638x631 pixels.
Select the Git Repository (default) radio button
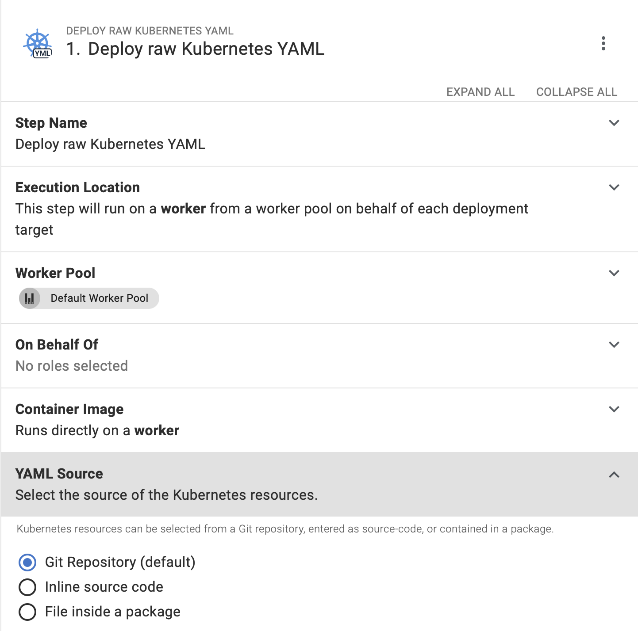click(27, 562)
